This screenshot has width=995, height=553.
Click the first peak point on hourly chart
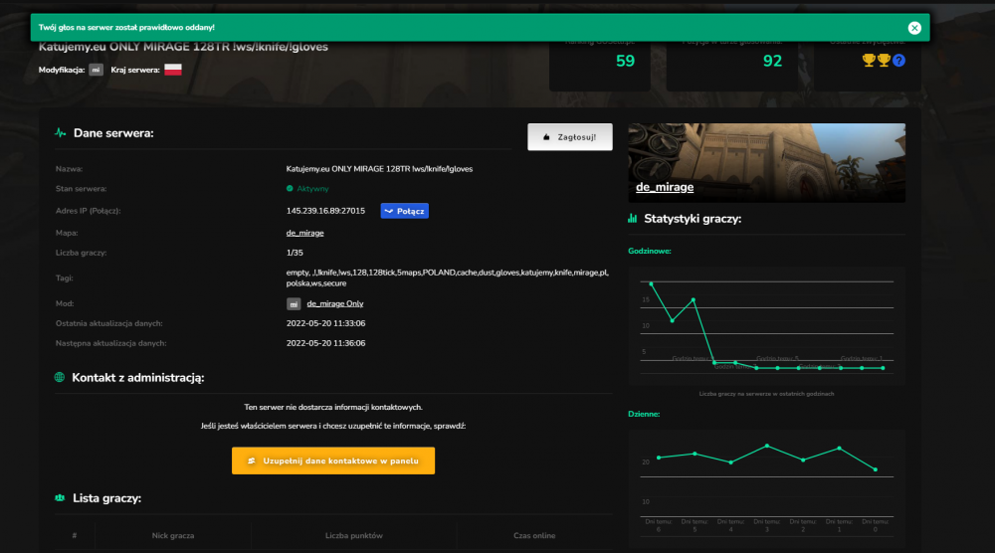[x=651, y=283]
